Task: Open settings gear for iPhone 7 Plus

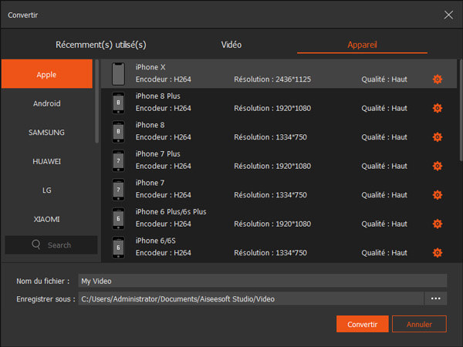Action: [438, 166]
